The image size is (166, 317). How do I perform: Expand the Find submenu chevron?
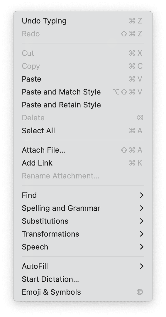coord(142,195)
